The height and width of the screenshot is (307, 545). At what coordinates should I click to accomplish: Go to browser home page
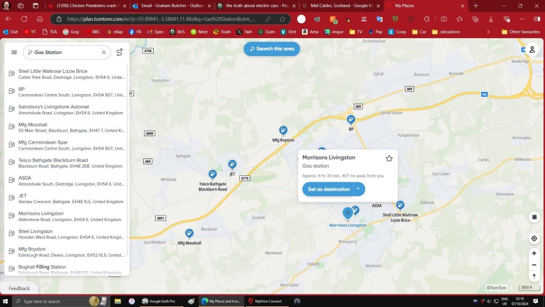tap(40, 19)
